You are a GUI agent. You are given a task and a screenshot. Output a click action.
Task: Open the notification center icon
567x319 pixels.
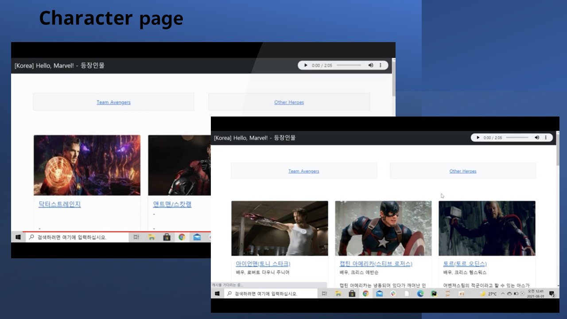click(x=552, y=294)
